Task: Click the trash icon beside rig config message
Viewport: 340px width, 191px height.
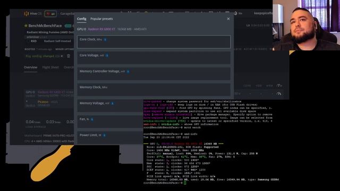Action: pos(69,56)
